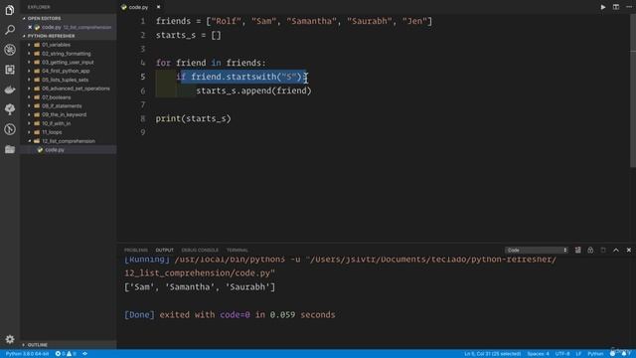Image resolution: width=636 pixels, height=358 pixels.
Task: Open the Code output channel dropdown
Action: (x=537, y=250)
